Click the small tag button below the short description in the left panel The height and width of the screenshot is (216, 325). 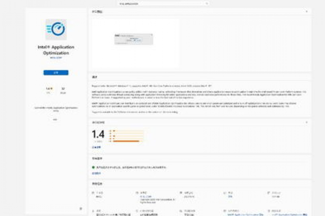pos(55,119)
